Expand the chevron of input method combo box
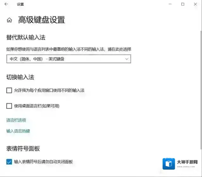Image resolution: width=202 pixels, height=177 pixels. coord(127,59)
